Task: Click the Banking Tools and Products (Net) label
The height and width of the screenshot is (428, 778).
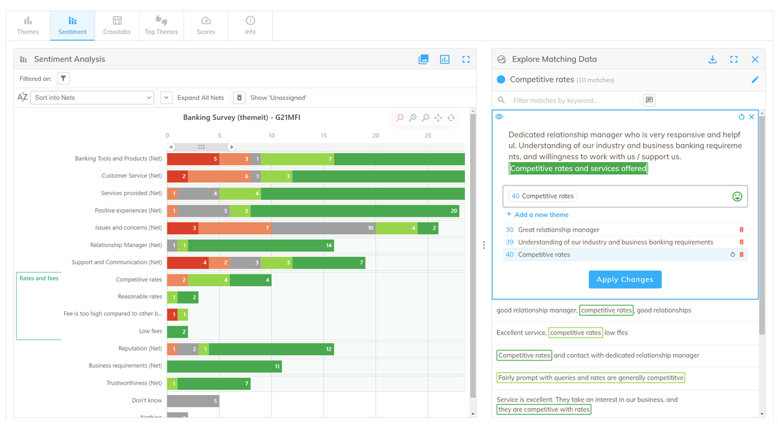Action: point(119,159)
